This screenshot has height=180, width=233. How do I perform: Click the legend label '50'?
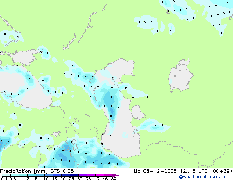114,179
